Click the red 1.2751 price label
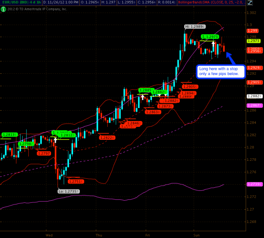 pyautogui.click(x=76, y=181)
